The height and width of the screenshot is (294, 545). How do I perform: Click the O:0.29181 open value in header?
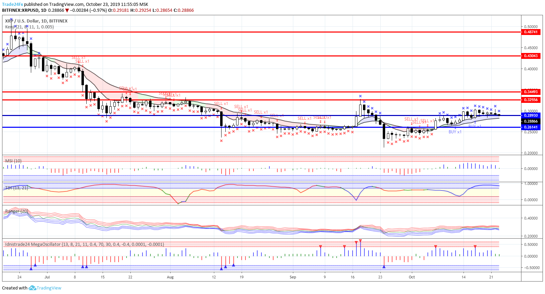pos(119,10)
